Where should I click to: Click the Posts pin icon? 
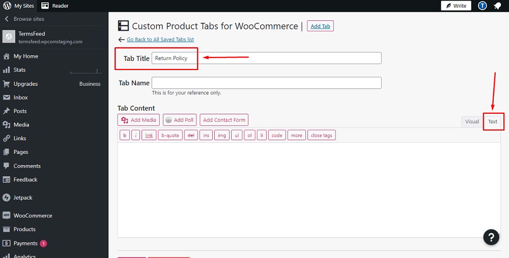click(7, 111)
